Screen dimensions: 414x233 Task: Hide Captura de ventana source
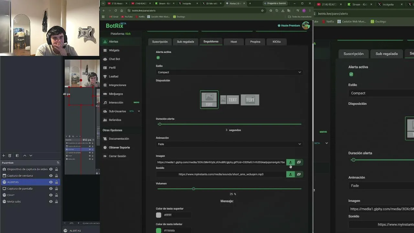51,176
